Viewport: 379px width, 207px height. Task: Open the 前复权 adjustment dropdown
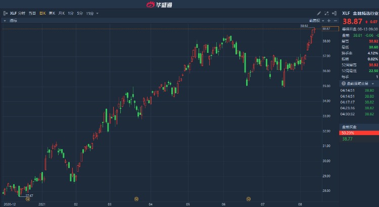[x=317, y=21]
